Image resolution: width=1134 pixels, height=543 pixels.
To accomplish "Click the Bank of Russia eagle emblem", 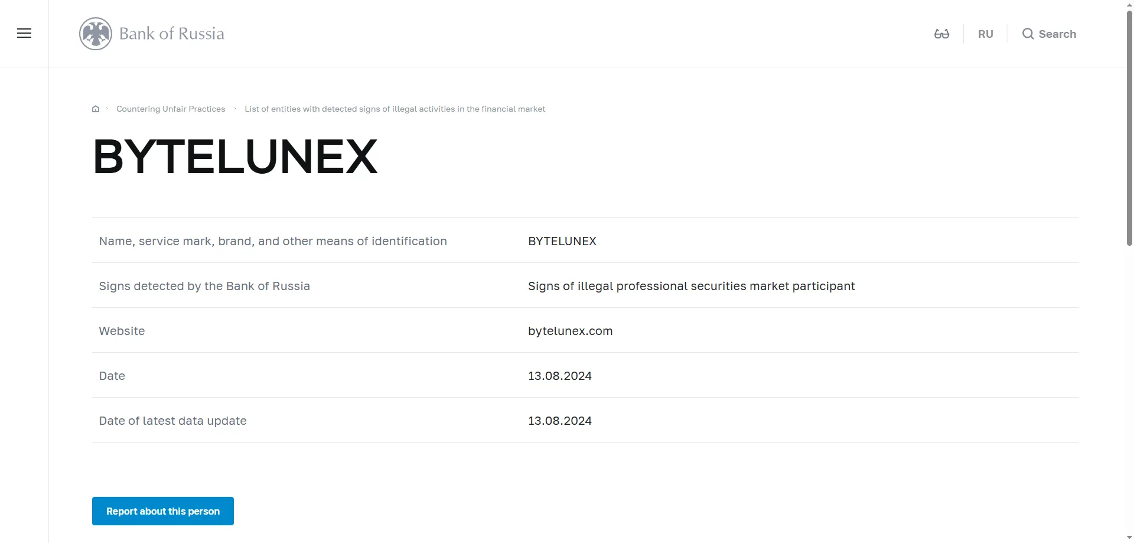I will click(x=96, y=34).
